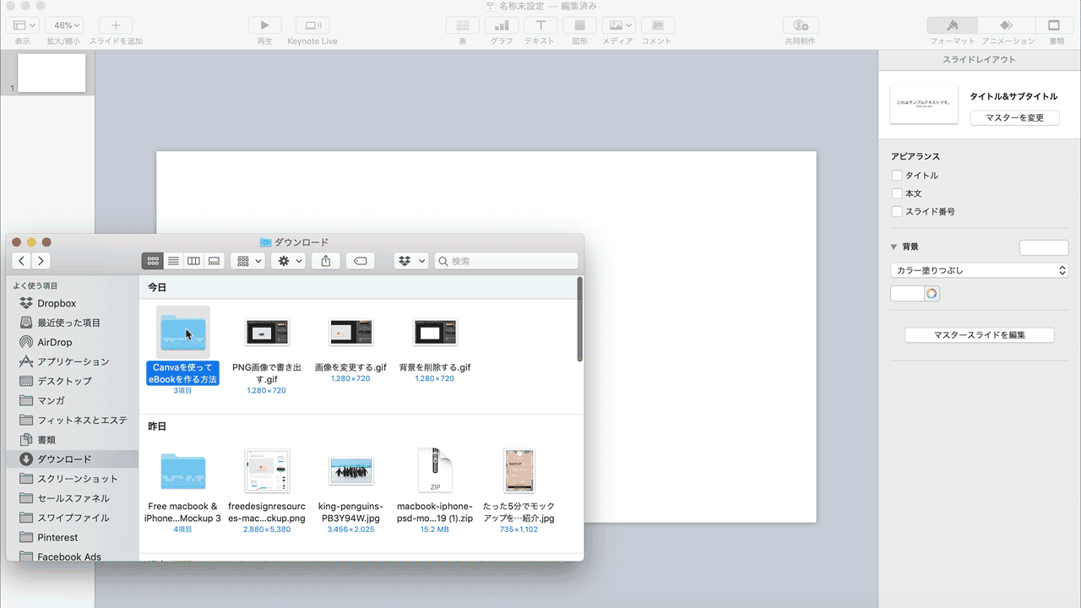
Task: Switch Finder to list view
Action: tap(173, 260)
